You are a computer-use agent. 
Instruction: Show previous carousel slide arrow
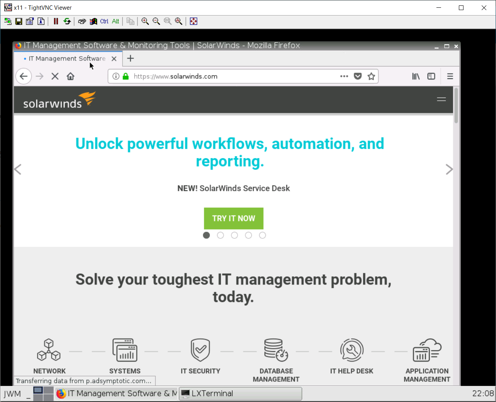pos(18,169)
